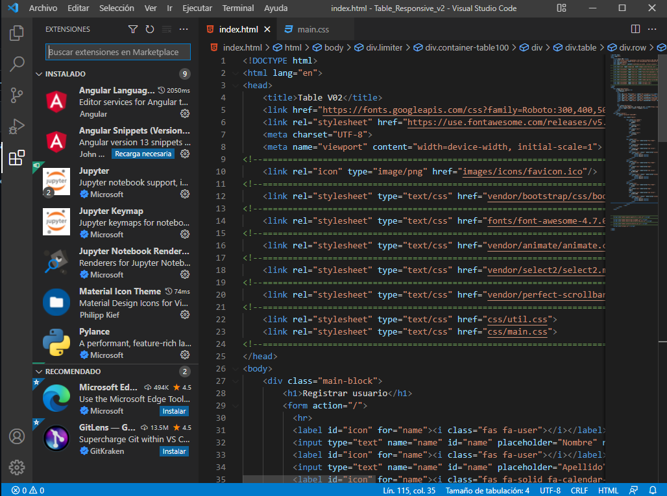The image size is (667, 496).
Task: Show errors and warnings count in status bar
Action: [28, 490]
